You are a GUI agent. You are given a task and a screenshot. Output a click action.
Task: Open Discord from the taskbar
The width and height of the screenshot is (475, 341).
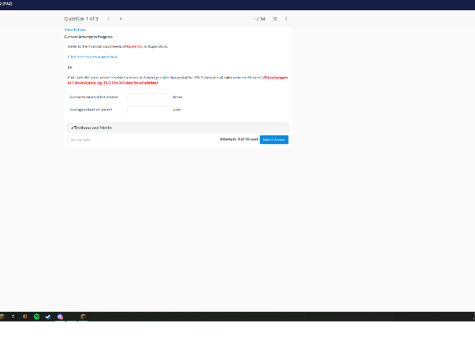(x=60, y=316)
